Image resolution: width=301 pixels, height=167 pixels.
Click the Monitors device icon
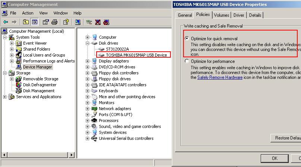[94, 103]
